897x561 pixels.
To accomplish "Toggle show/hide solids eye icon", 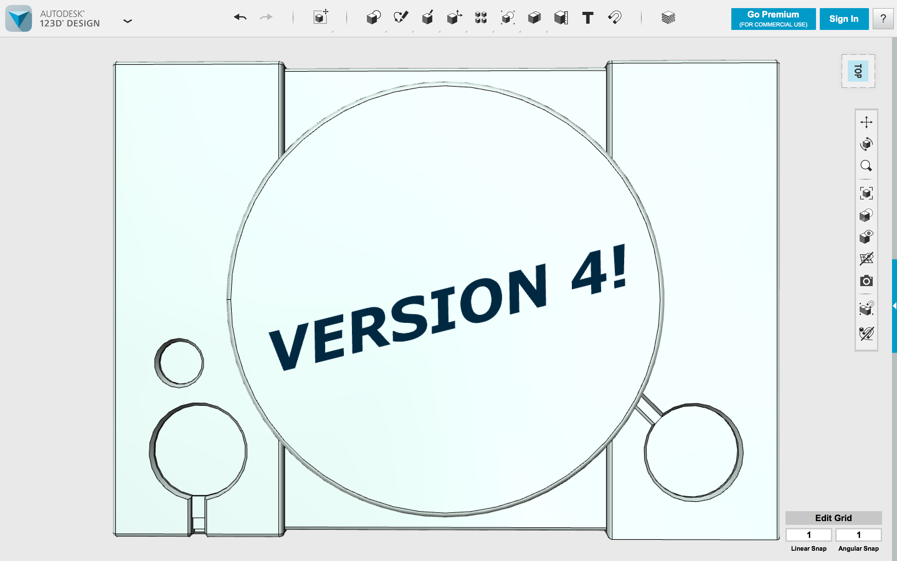I will coord(866,237).
